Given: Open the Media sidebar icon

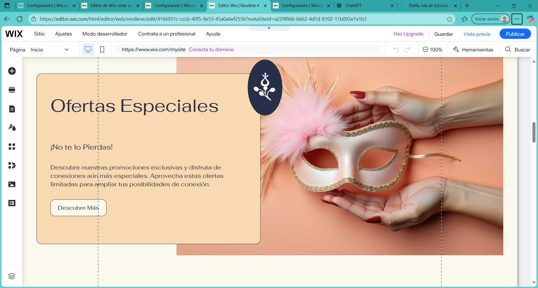Looking at the screenshot, I should pyautogui.click(x=12, y=184).
